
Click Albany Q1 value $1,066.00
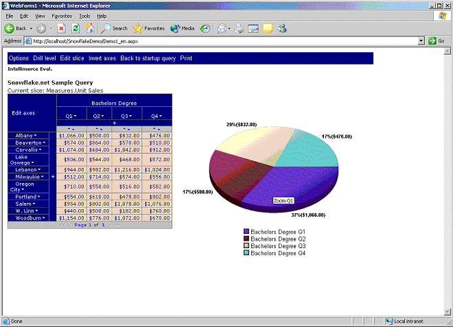coord(71,136)
